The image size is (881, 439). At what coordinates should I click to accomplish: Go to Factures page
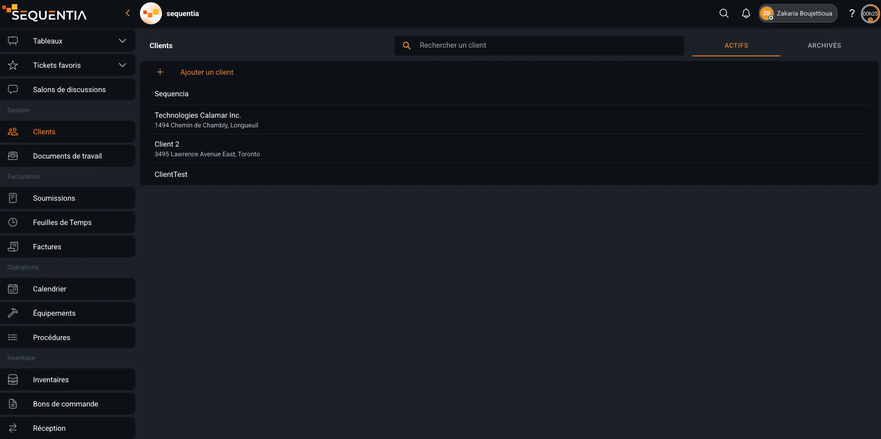[x=67, y=247]
